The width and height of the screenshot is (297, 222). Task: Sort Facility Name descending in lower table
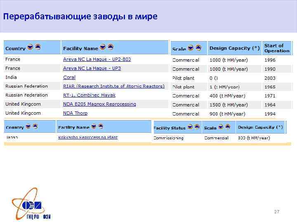tap(94, 126)
